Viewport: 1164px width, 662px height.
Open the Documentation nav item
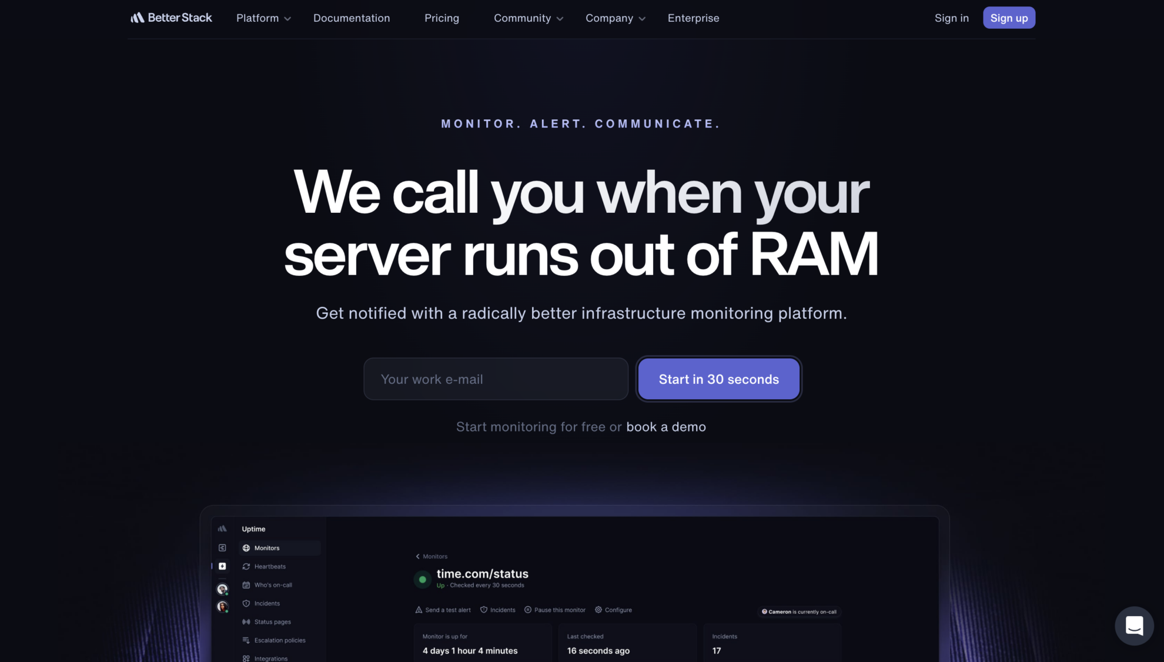point(352,18)
